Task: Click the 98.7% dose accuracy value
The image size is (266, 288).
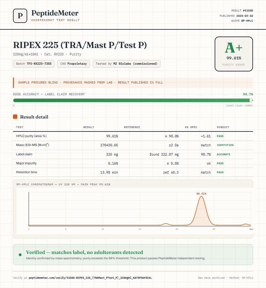Action: pyautogui.click(x=248, y=94)
